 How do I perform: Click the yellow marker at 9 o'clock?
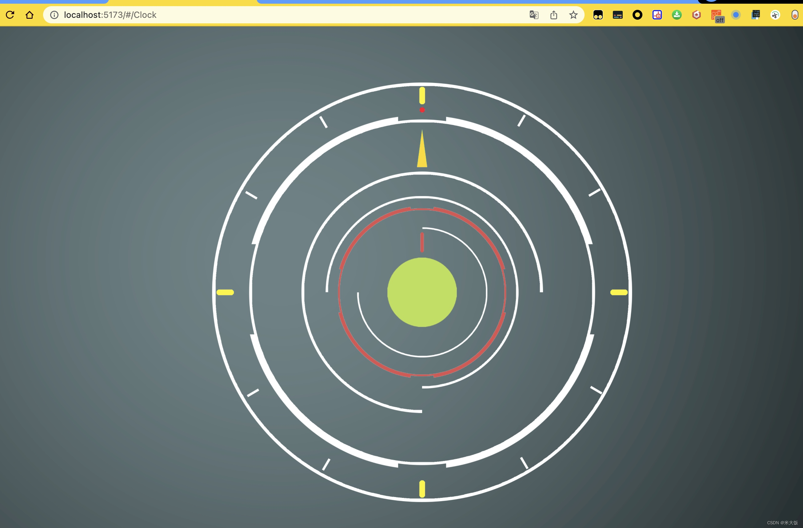(225, 292)
